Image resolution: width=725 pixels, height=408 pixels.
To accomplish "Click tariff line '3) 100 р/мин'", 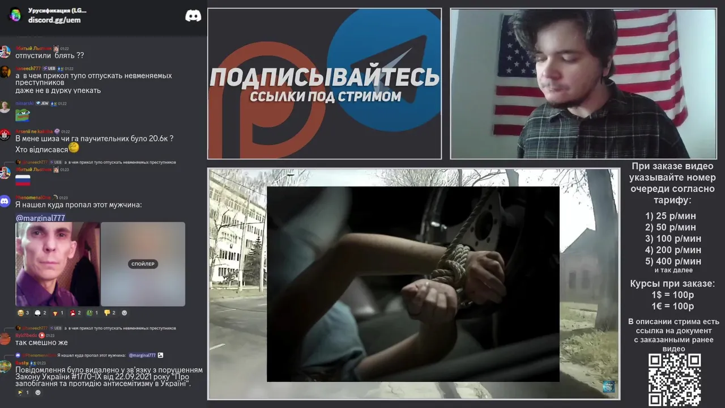I will 673,239.
